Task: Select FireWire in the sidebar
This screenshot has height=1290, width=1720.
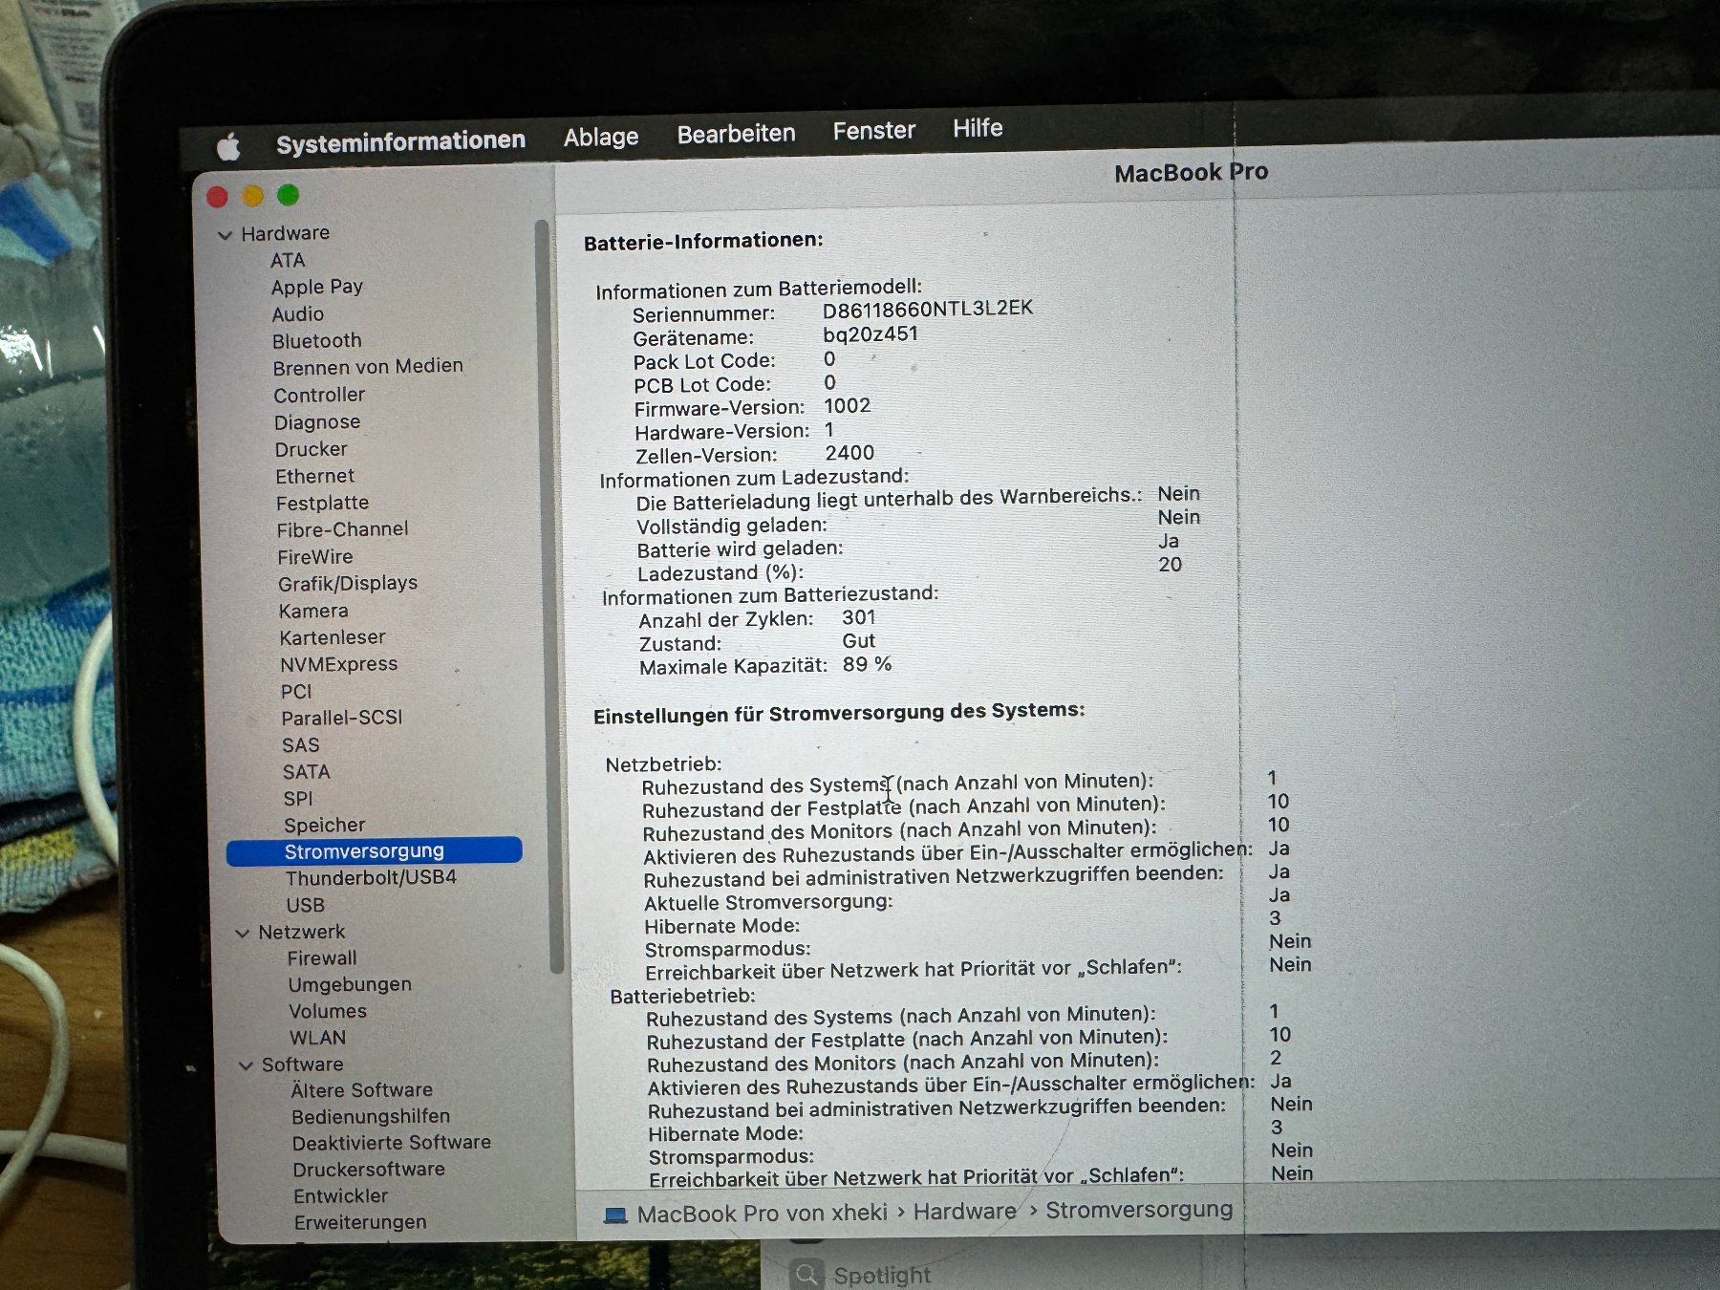Action: click(x=315, y=556)
